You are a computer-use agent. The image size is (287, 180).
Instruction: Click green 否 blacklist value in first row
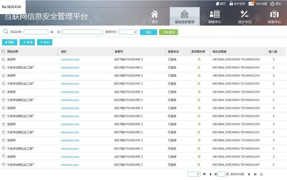pos(199,59)
